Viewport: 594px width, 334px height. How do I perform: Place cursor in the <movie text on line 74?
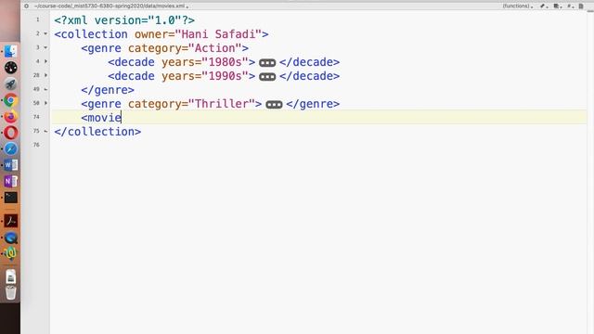[x=101, y=118]
